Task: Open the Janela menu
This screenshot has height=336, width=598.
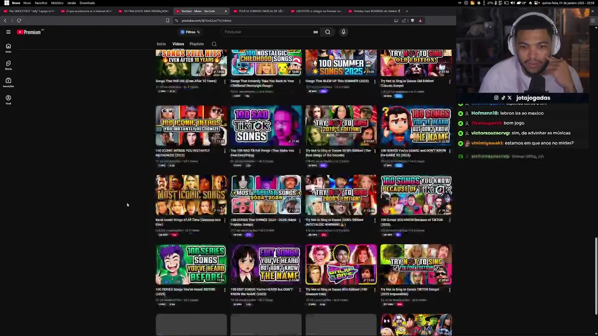Action: click(x=71, y=3)
